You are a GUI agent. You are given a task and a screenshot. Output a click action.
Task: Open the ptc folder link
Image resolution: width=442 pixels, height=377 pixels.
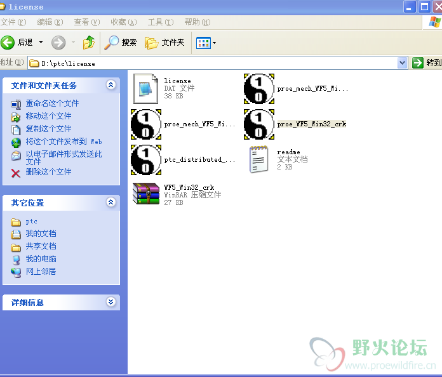coord(31,222)
